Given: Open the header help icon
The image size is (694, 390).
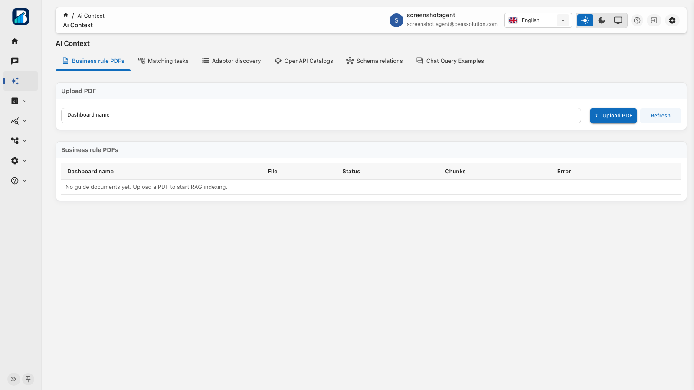Looking at the screenshot, I should point(637,20).
